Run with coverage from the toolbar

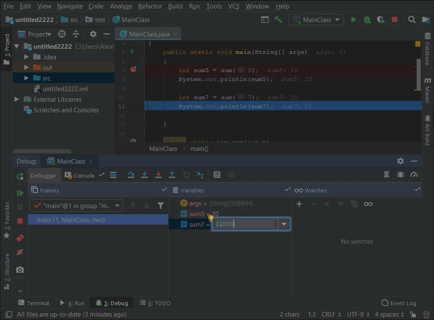(x=381, y=19)
